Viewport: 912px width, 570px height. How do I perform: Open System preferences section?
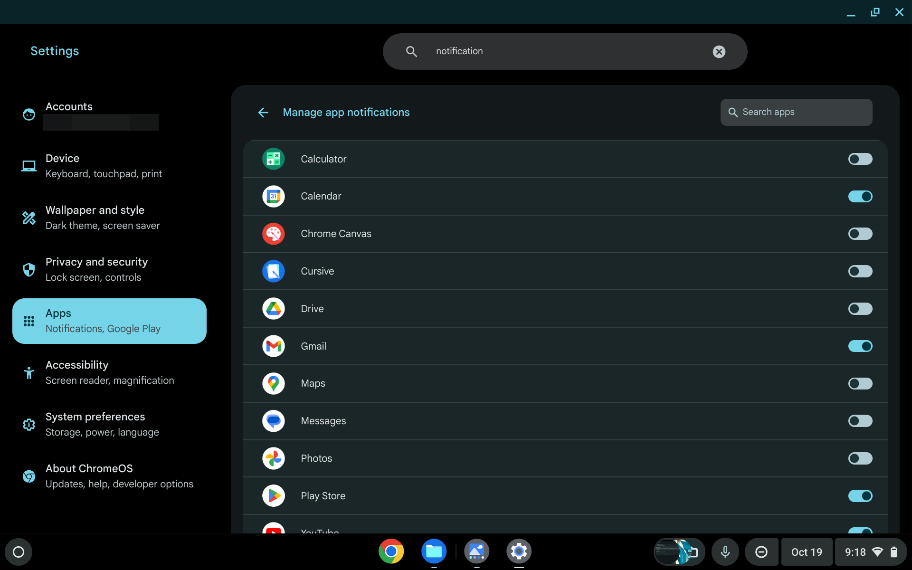pyautogui.click(x=109, y=424)
